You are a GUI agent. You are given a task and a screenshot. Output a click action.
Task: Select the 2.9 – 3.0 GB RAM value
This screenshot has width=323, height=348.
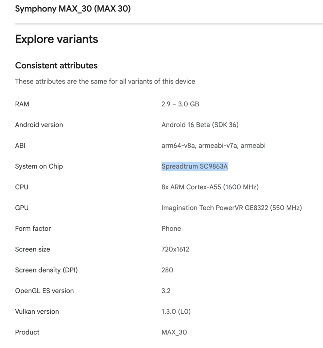181,104
